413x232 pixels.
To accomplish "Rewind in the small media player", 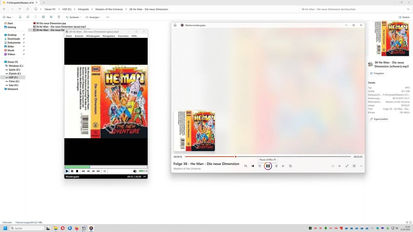I will click(88, 171).
